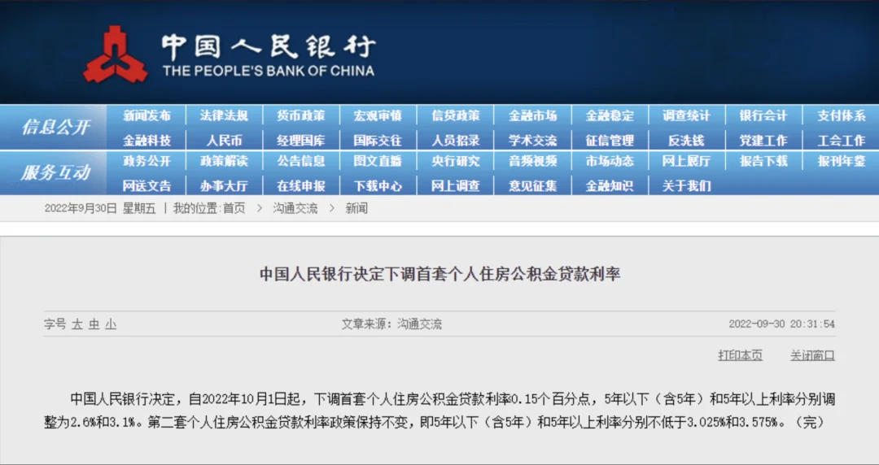This screenshot has width=879, height=465.
Task: Open 支付体系 navigation item
Action: pos(841,116)
